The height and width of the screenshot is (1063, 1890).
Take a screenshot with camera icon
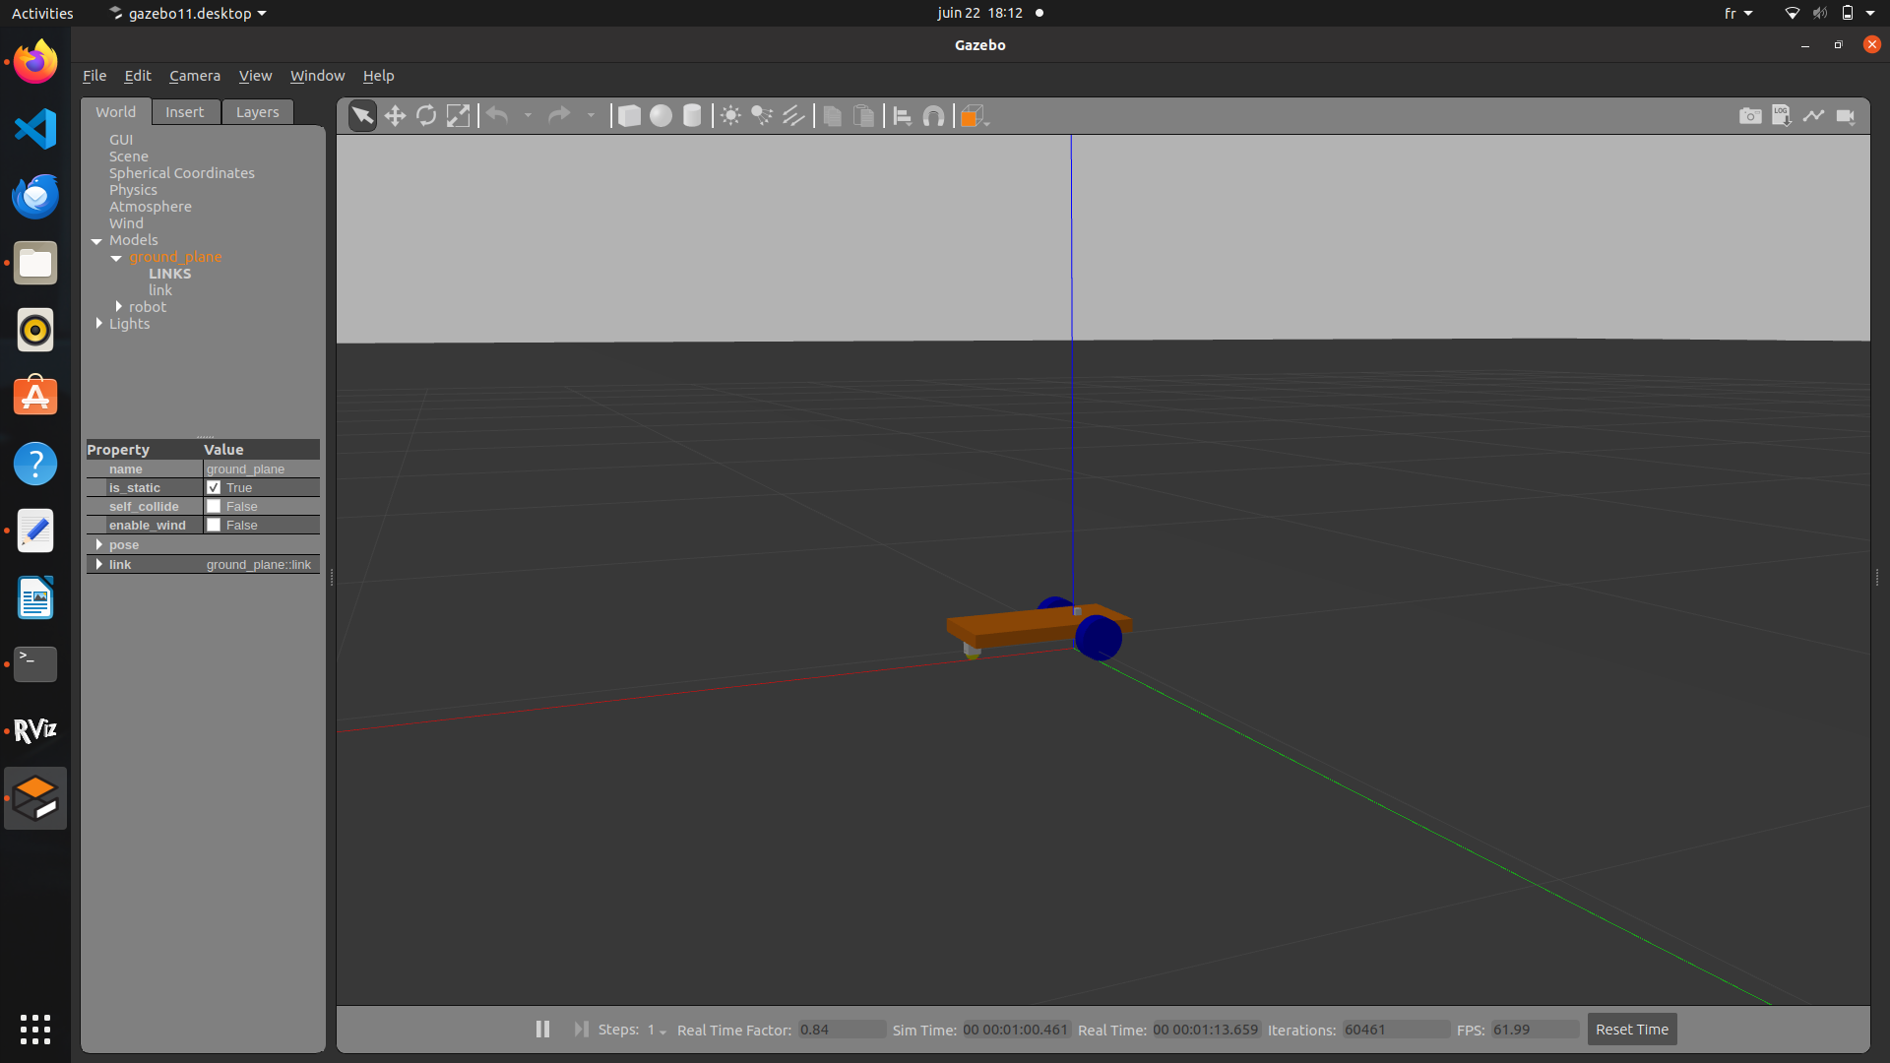[1750, 116]
